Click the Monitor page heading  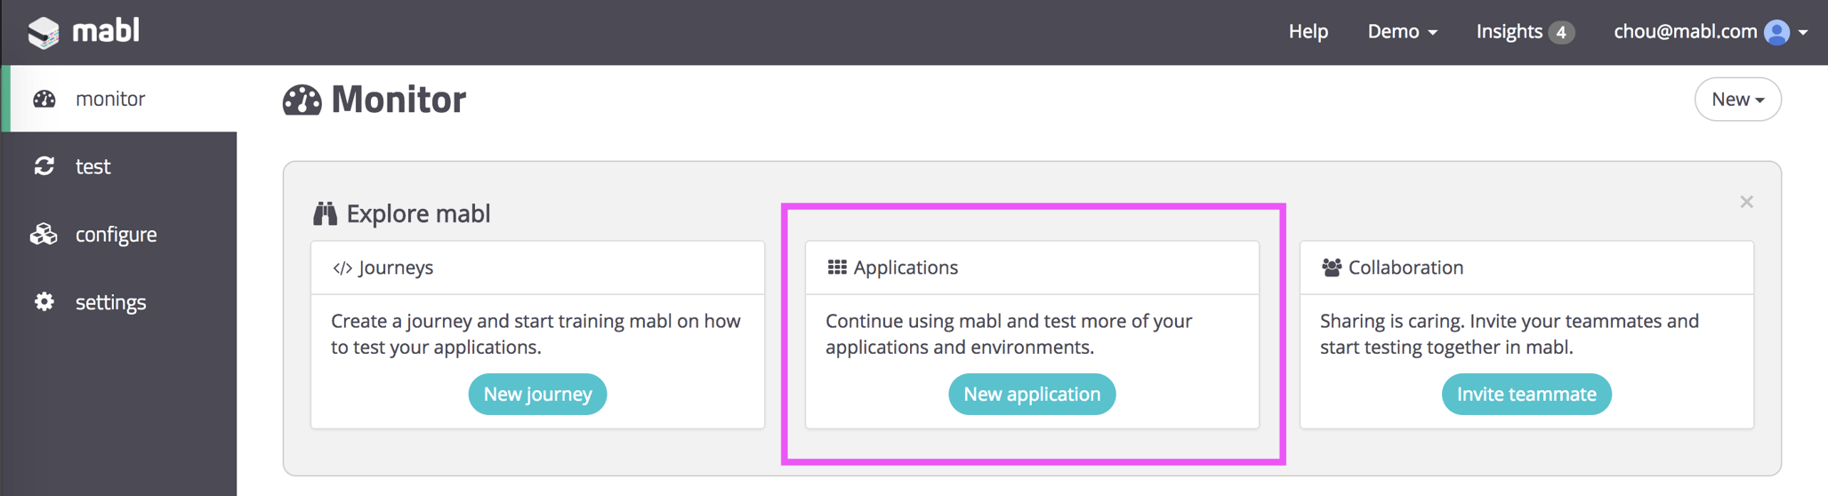[x=399, y=100]
